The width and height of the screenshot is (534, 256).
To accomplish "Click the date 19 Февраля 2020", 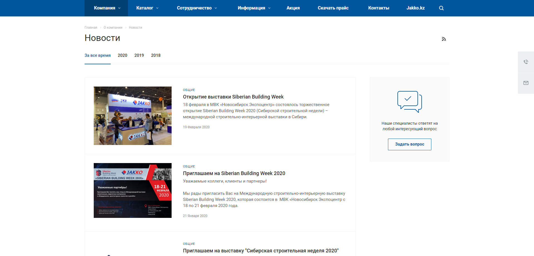I will (196, 127).
